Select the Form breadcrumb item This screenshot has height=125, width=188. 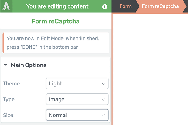126,6
